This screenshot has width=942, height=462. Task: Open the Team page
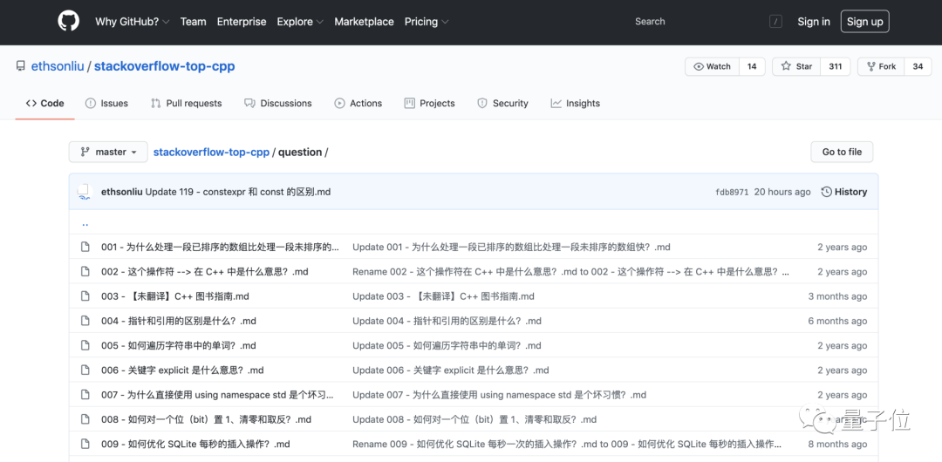pyautogui.click(x=193, y=22)
